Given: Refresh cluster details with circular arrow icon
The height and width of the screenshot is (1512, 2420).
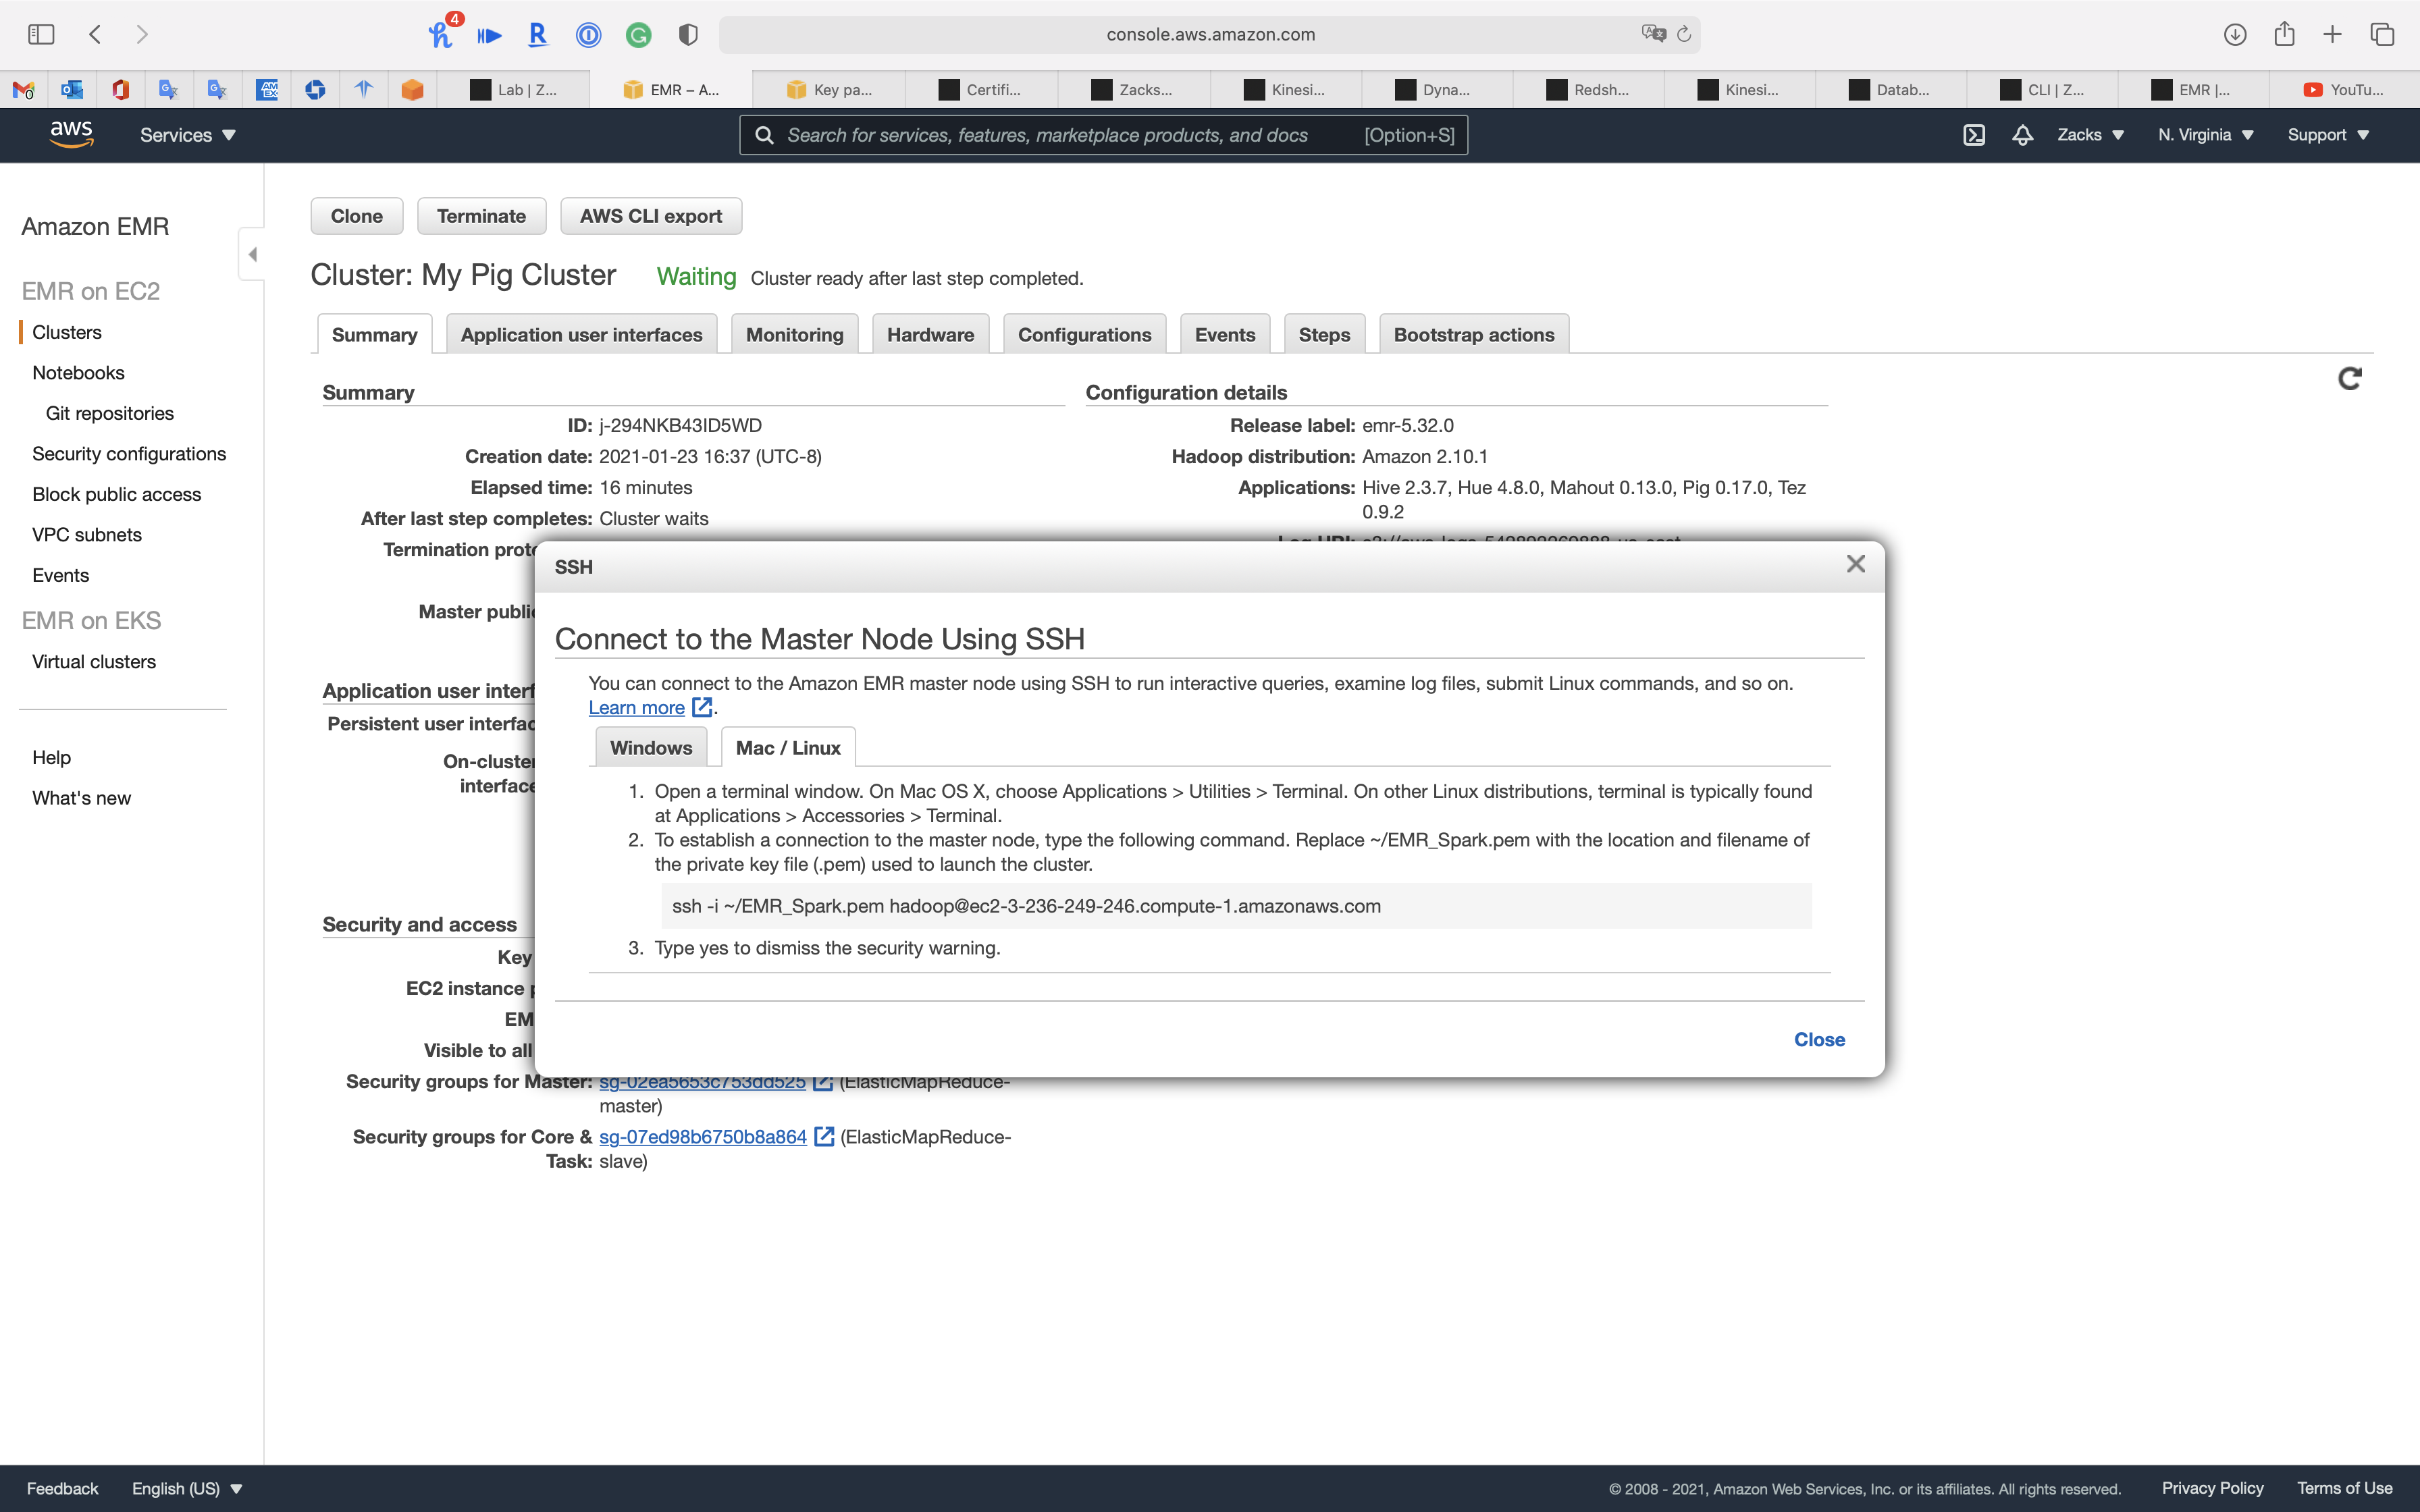Looking at the screenshot, I should tap(2349, 378).
